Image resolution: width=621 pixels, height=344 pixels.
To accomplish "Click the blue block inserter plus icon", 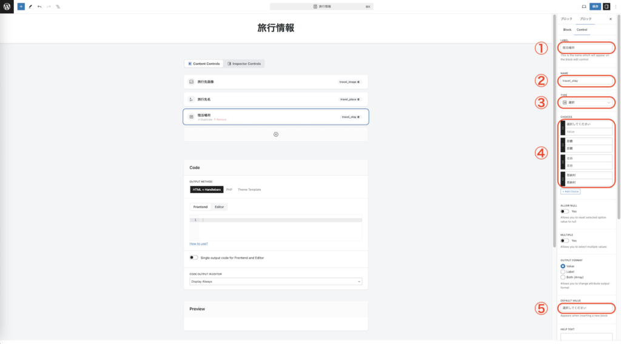I will tap(21, 7).
